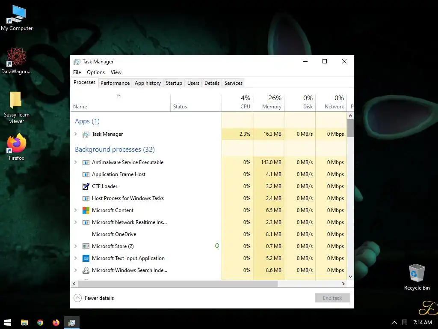Click the Host Process for Windows Tasks icon
This screenshot has height=329, width=438.
point(86,198)
